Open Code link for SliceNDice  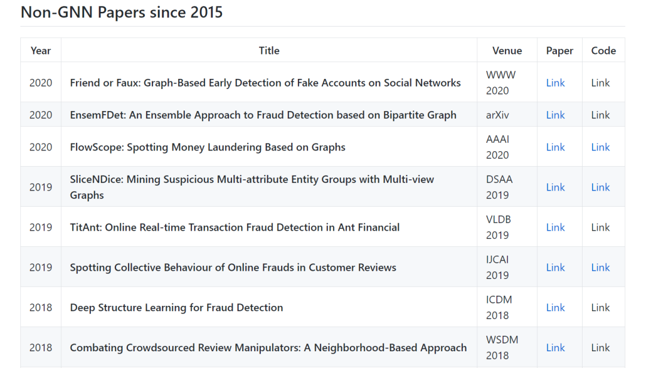coord(601,187)
